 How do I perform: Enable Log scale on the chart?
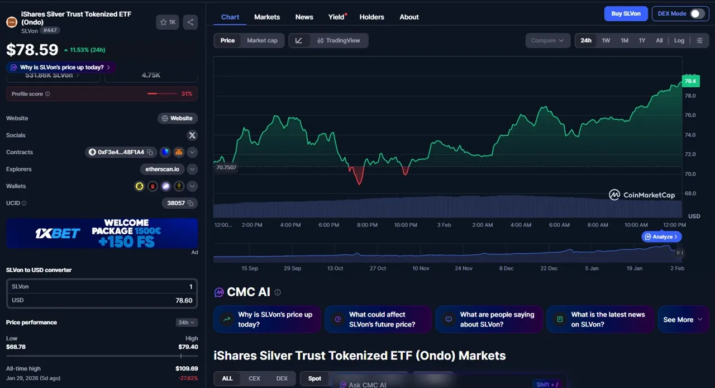(679, 40)
